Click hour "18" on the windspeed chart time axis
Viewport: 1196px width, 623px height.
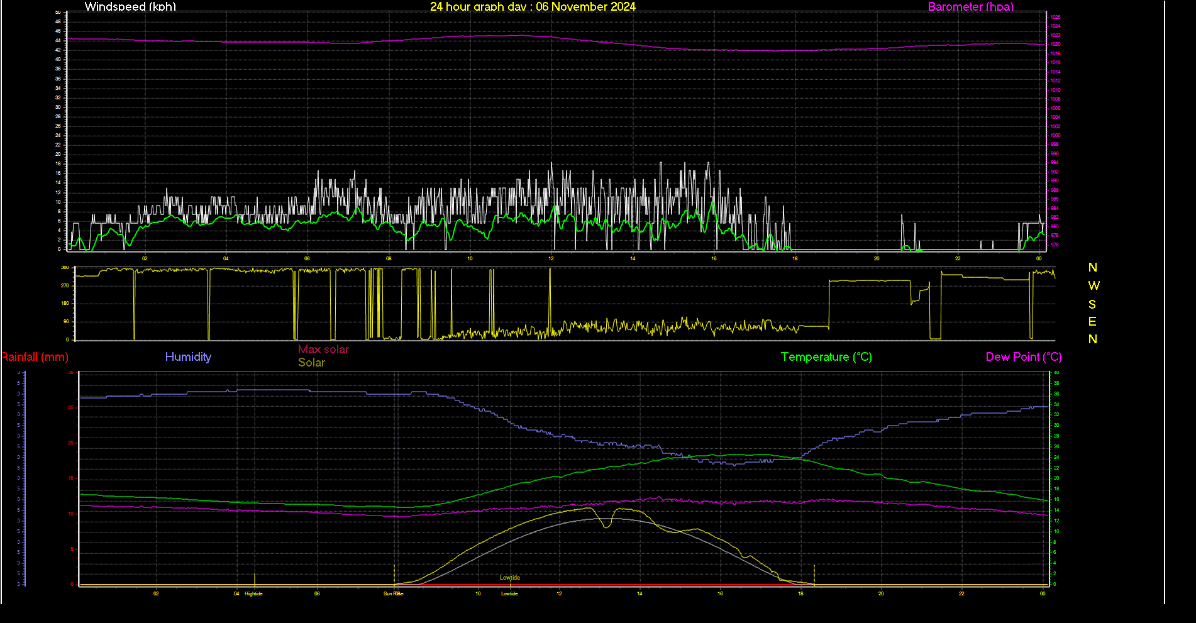click(795, 258)
